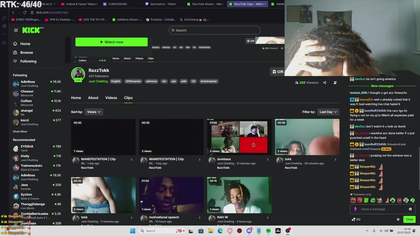Click the Windows Start button
This screenshot has height=236, width=420.
[x=133, y=231]
